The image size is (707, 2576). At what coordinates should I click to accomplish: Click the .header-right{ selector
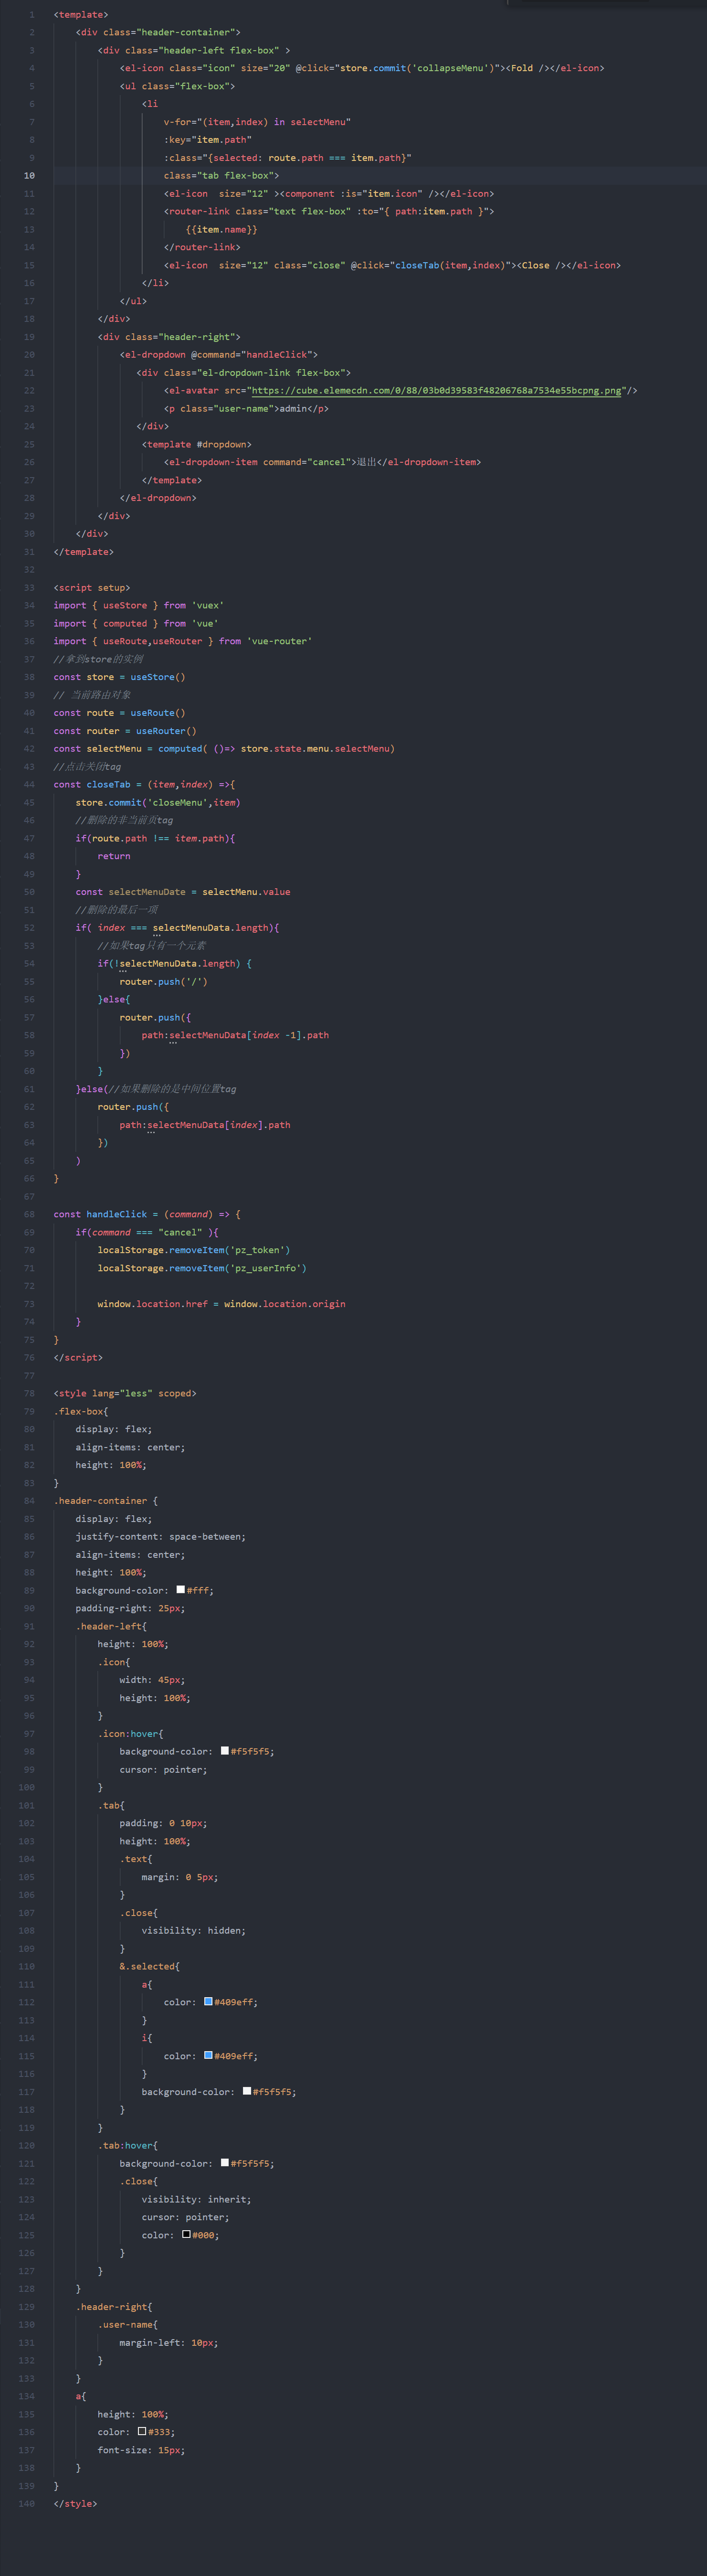(114, 2307)
